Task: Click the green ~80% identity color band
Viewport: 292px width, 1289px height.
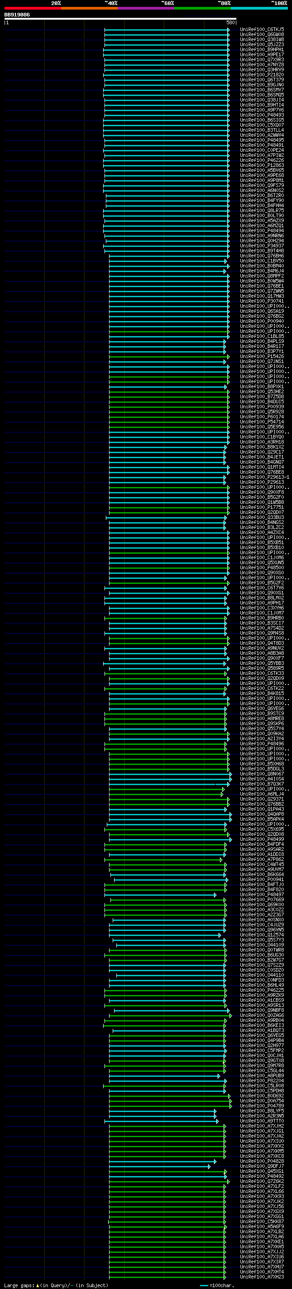Action: pyautogui.click(x=203, y=8)
